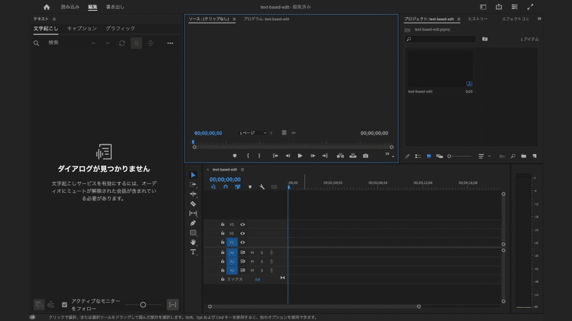Expand Source monitor button overflow chevron

pos(387,154)
